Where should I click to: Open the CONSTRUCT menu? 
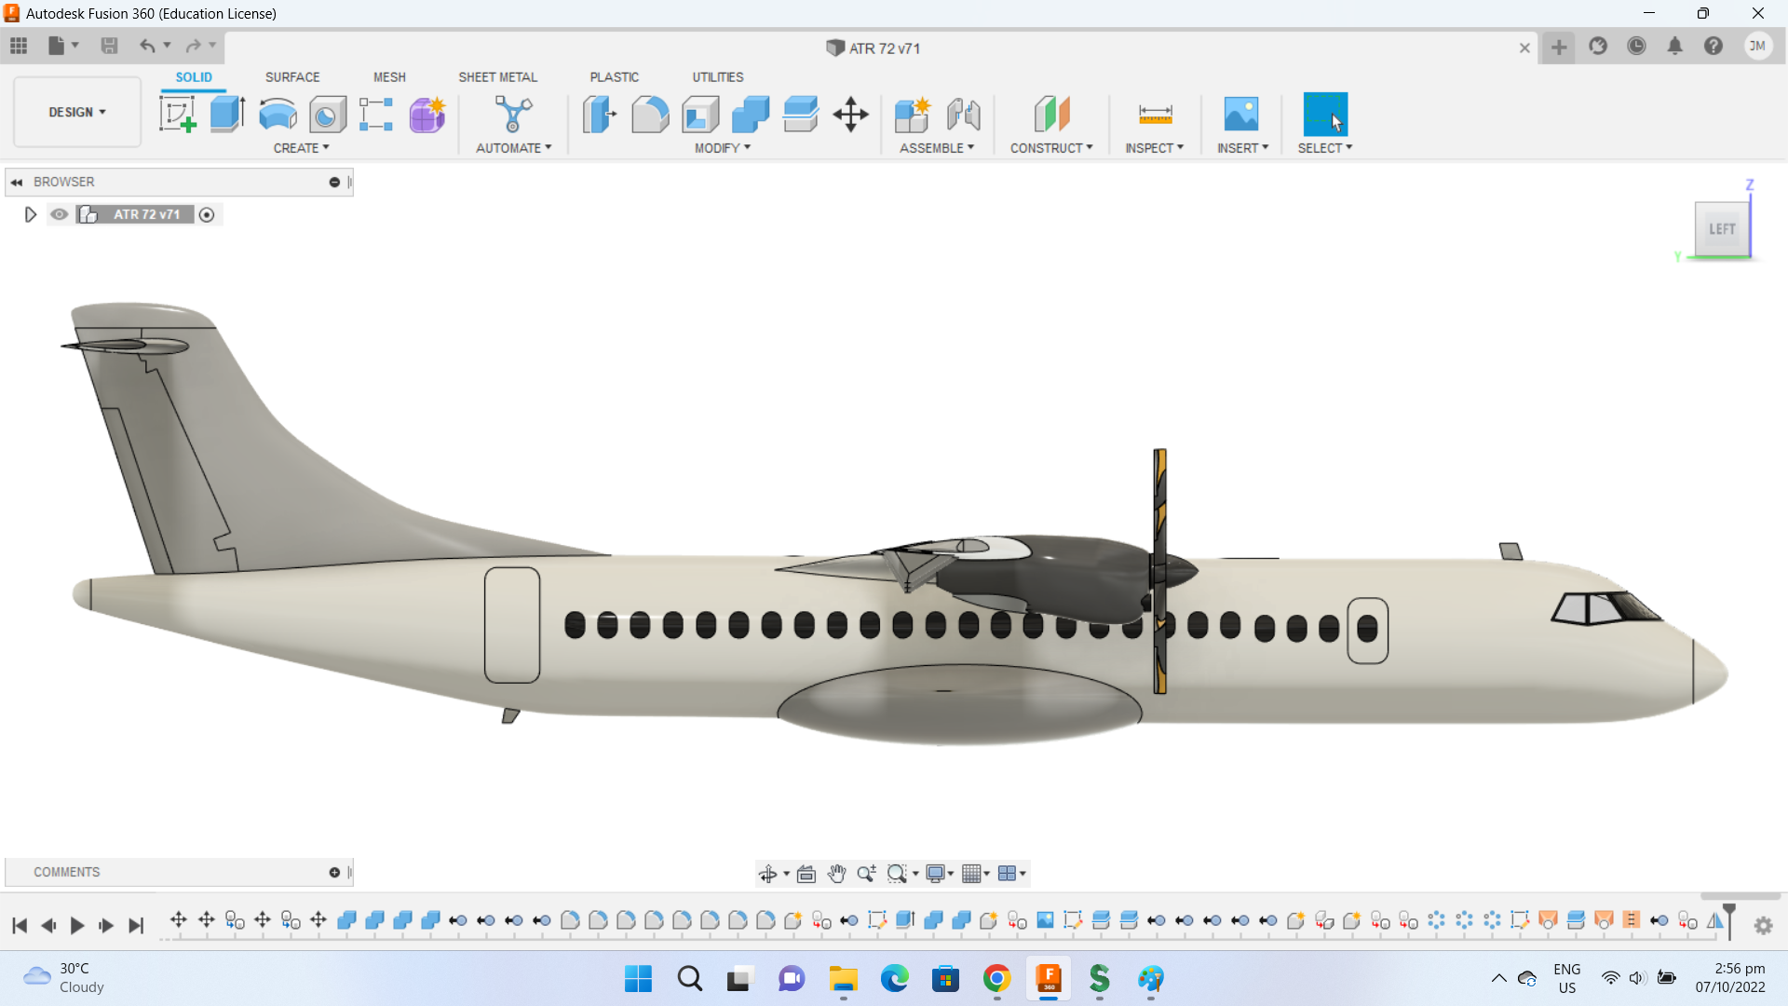pos(1051,148)
